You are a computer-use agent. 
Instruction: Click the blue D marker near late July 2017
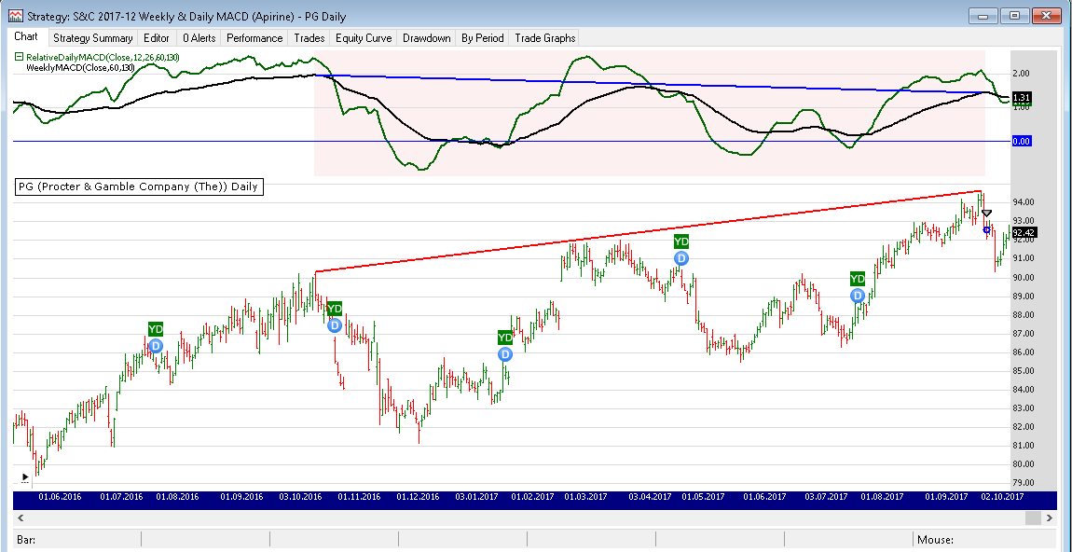858,296
